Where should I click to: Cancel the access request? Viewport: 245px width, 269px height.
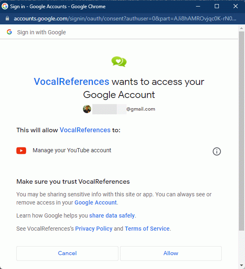pos(67,253)
